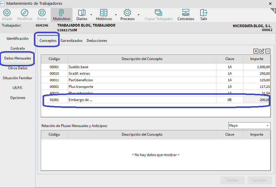
Task: Add a concept with the plus icon
Action: (x=256, y=51)
